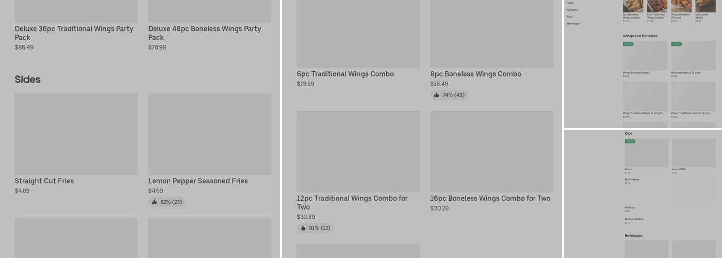
Task: Select the 16pc Boneless Wings Combo for Two image
Action: (491, 151)
